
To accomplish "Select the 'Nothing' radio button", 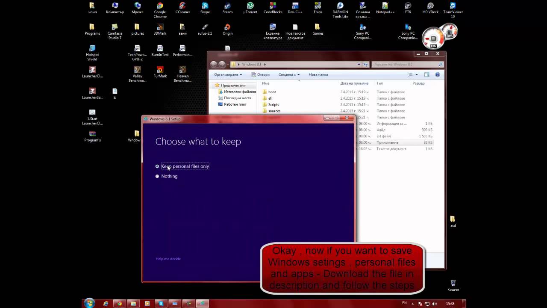I will (157, 176).
